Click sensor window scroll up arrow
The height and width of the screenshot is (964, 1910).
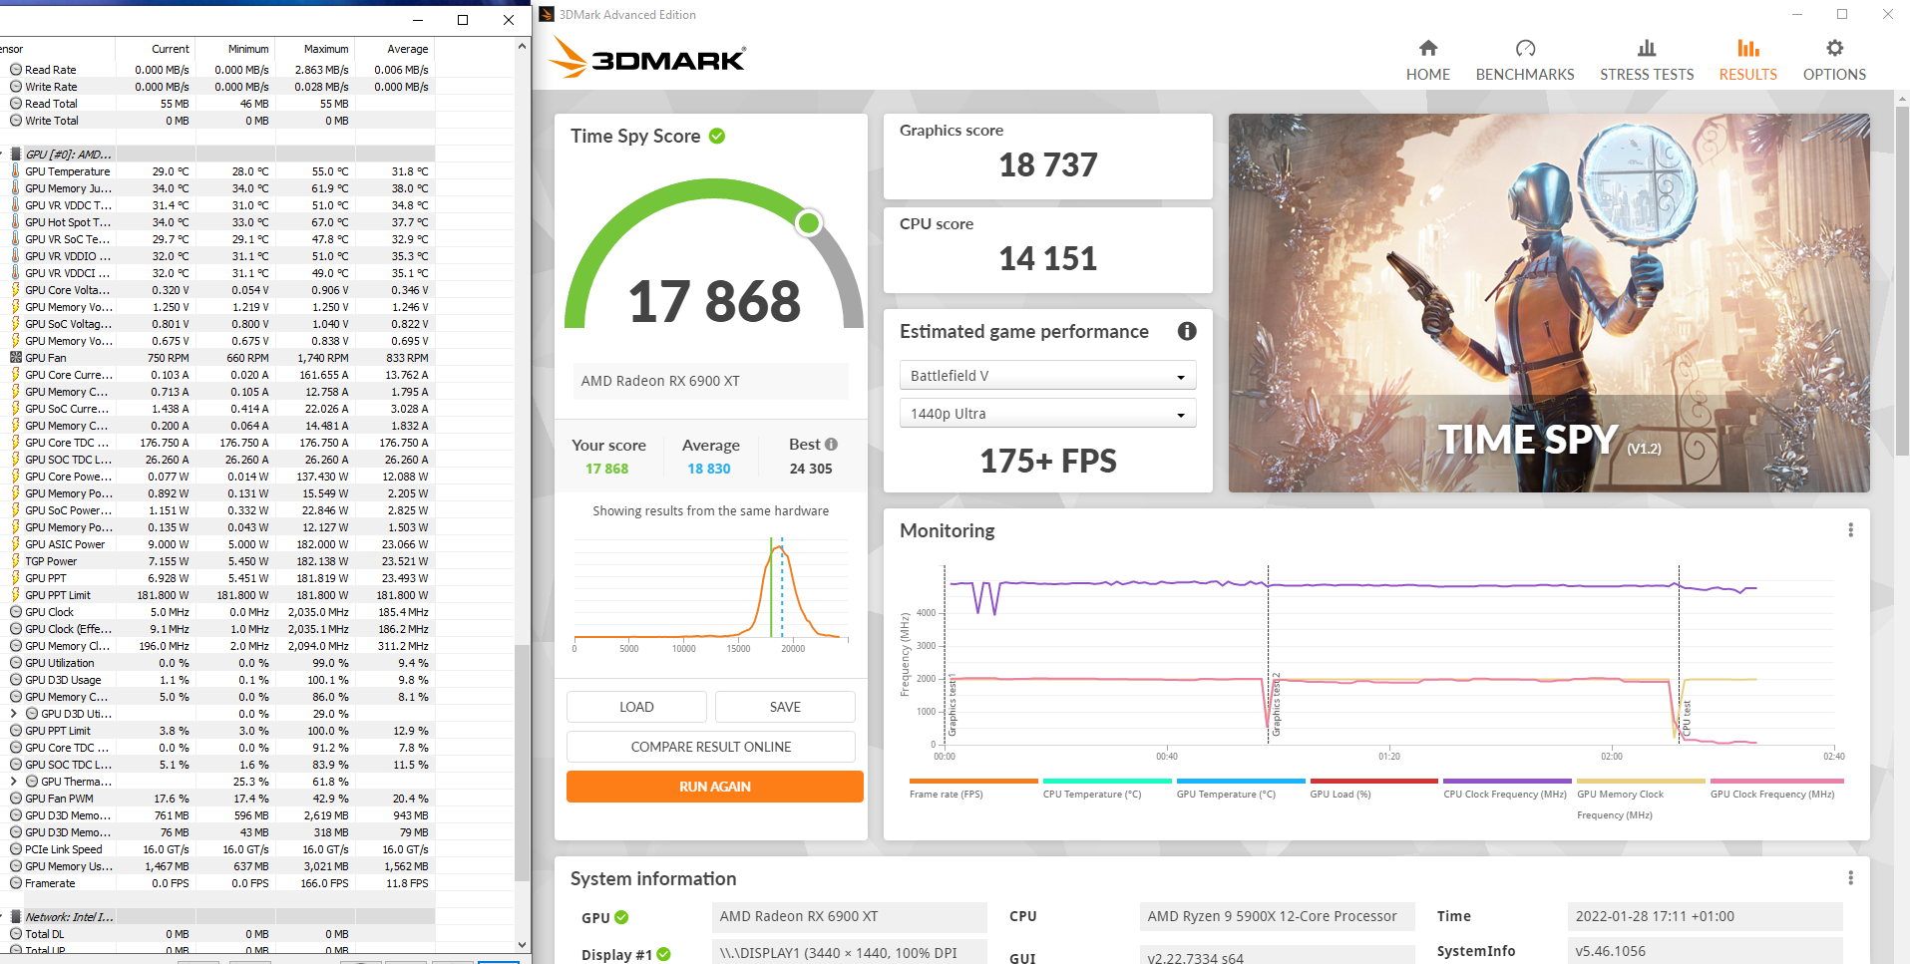523,47
